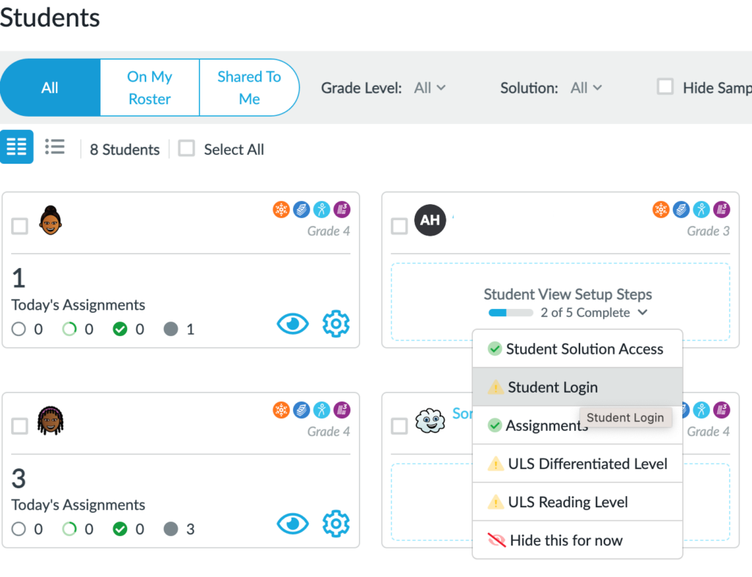The width and height of the screenshot is (752, 577).
Task: Tick the Hide Sample checkbox
Action: (665, 87)
